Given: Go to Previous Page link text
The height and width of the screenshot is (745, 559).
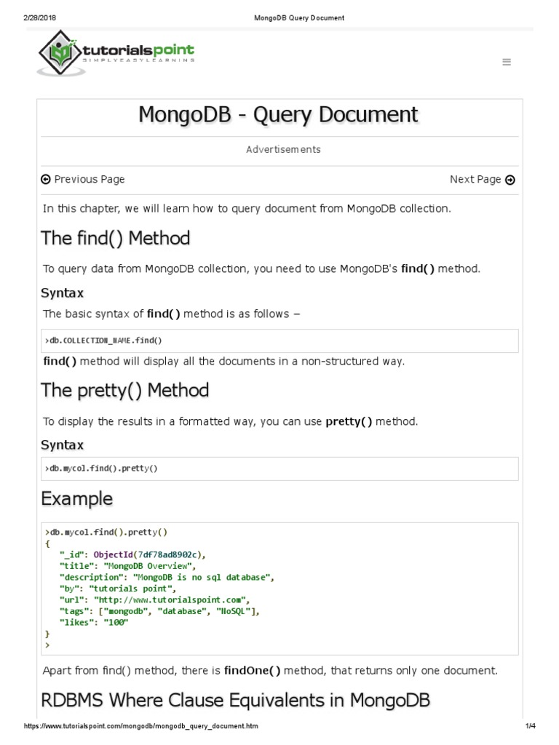Looking at the screenshot, I should point(89,179).
